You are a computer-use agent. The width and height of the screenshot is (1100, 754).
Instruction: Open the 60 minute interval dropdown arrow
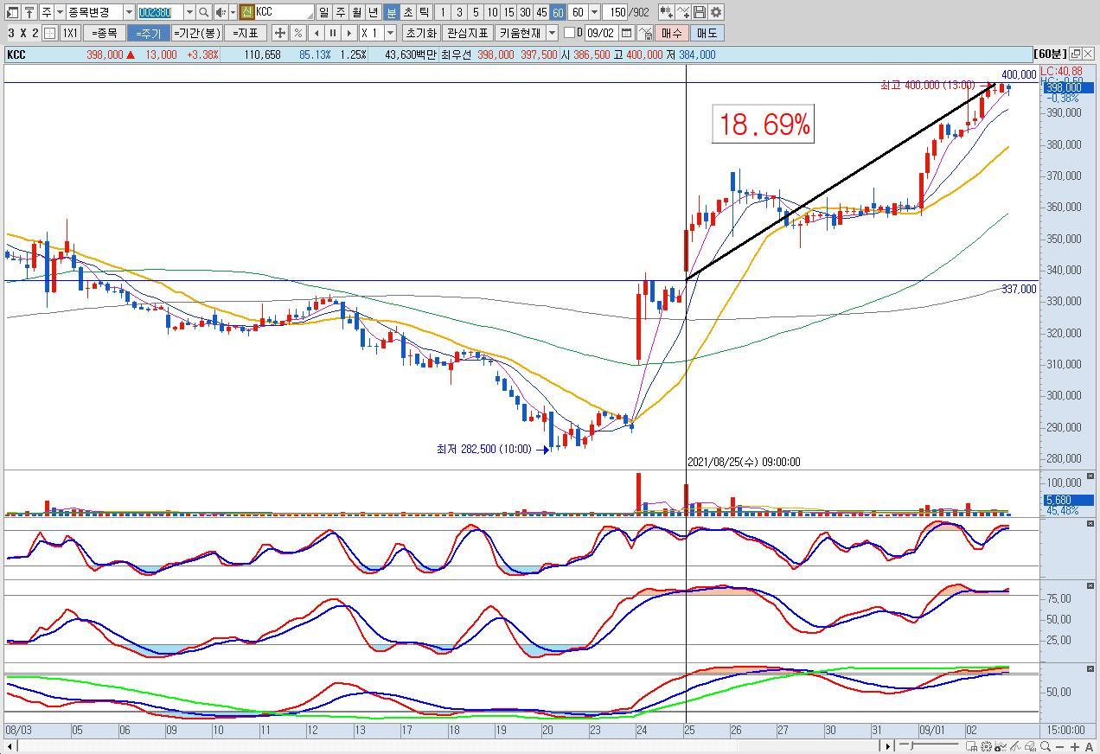pos(594,12)
